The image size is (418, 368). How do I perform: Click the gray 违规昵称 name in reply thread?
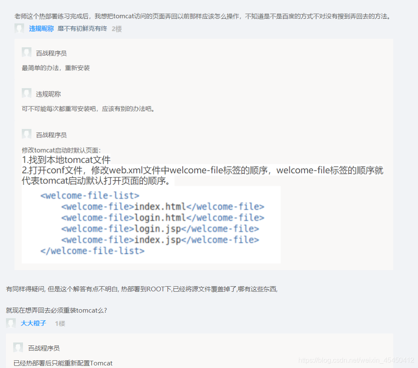[x=48, y=94]
